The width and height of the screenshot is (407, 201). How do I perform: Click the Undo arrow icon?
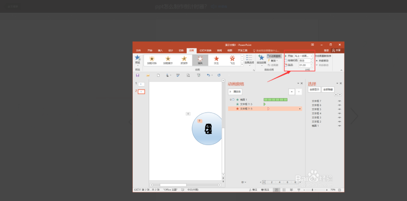pos(208,75)
